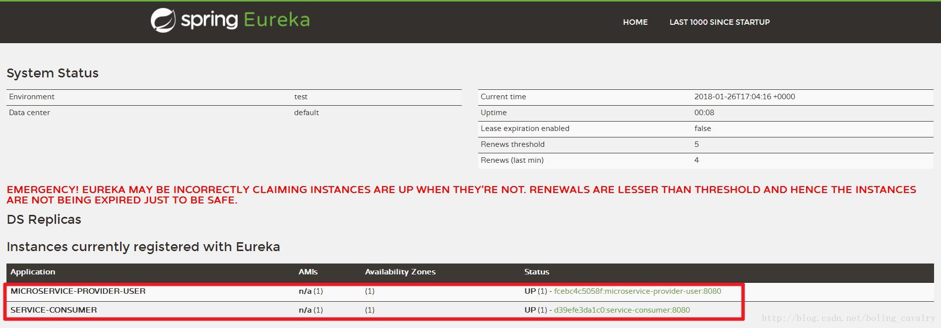Select the timestamp 2018-01-26T17:04:16 +0000

pyautogui.click(x=744, y=97)
